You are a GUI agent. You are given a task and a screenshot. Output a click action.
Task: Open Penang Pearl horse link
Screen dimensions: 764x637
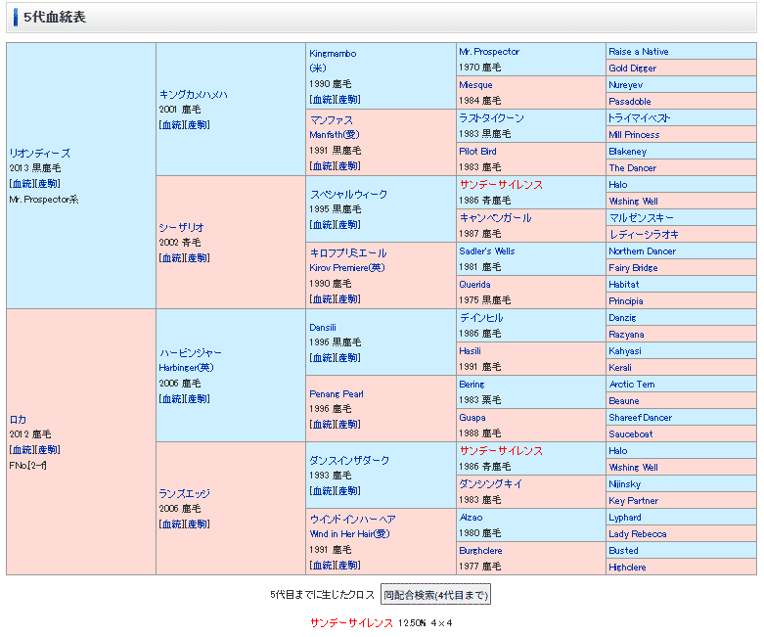click(337, 393)
